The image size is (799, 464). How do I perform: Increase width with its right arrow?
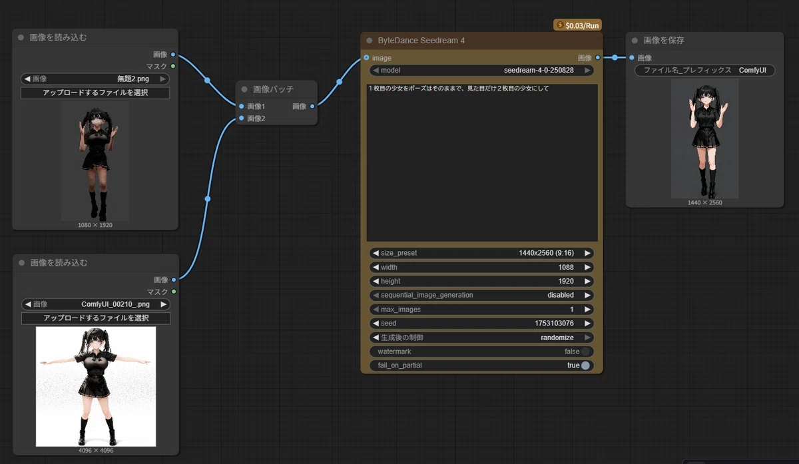pyautogui.click(x=587, y=267)
